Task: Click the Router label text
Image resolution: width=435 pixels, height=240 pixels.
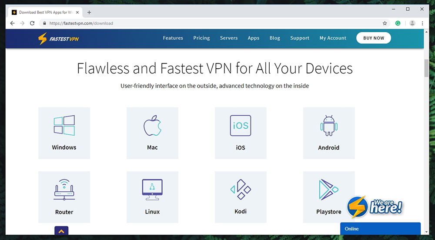Action: click(64, 212)
